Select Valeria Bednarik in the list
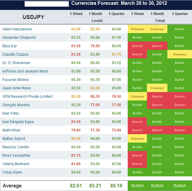 tap(16, 164)
